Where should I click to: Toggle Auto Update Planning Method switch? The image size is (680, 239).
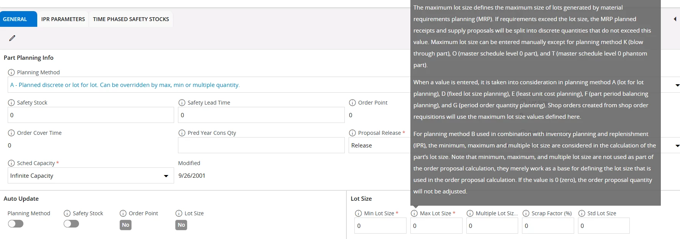16,224
